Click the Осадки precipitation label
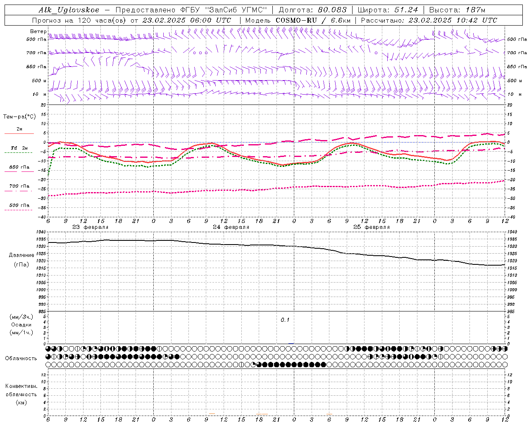Image resolution: width=529 pixels, height=423 pixels. 21,325
